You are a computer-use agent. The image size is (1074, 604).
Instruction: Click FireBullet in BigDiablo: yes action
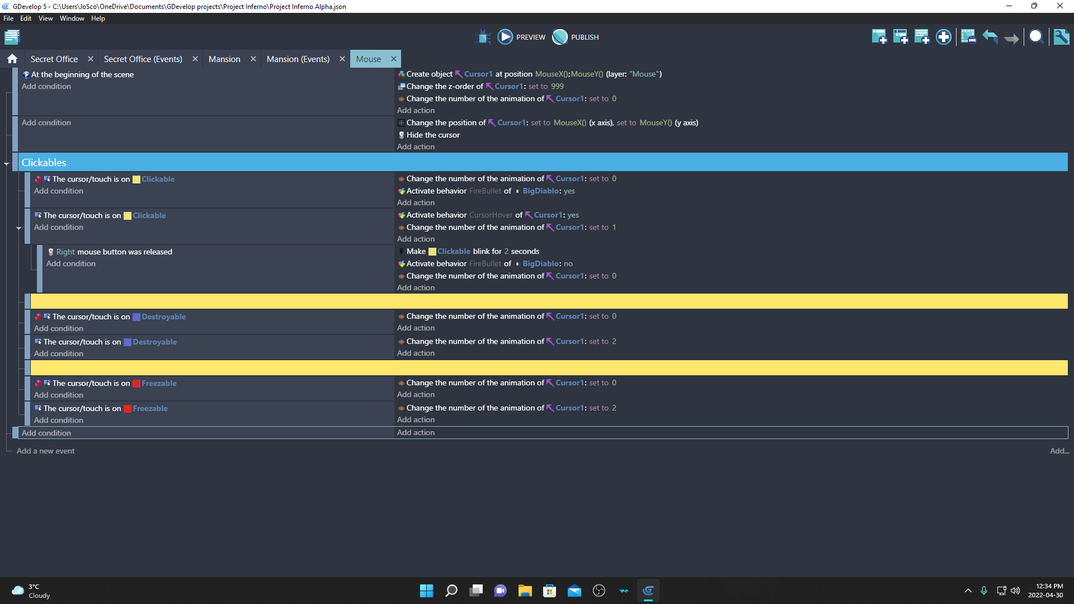pyautogui.click(x=485, y=191)
